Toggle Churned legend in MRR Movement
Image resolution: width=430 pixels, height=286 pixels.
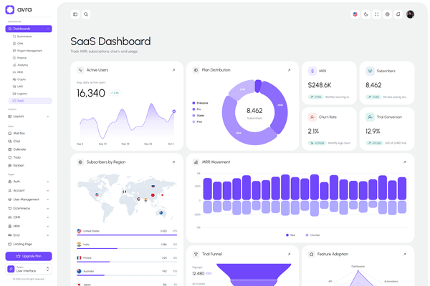pos(312,235)
